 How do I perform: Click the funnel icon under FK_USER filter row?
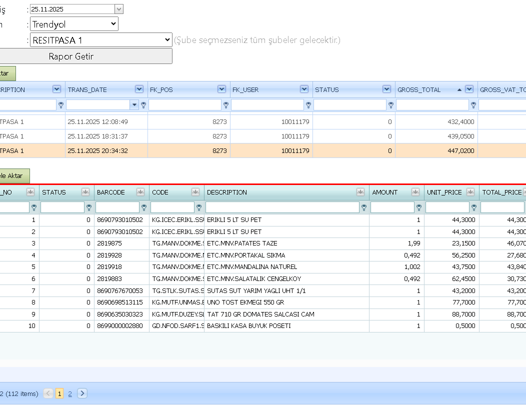coord(308,105)
